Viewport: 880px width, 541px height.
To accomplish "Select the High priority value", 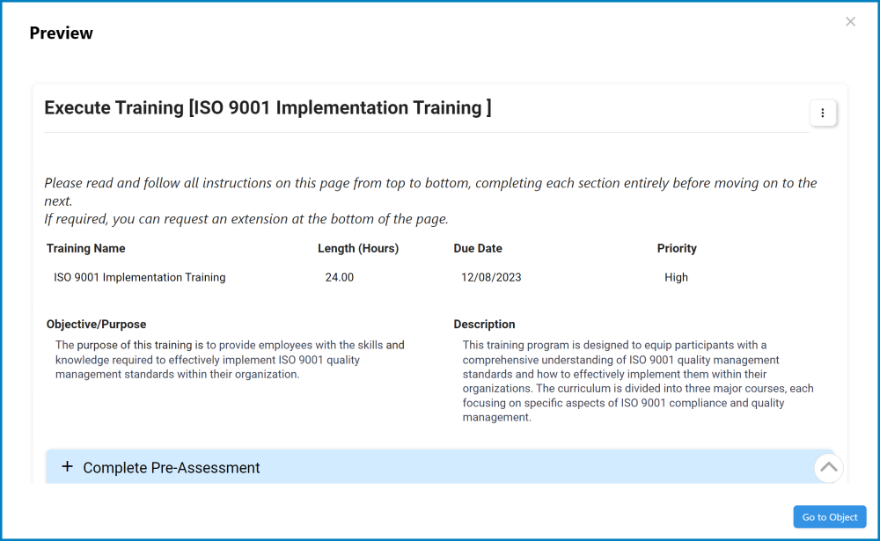I will [676, 277].
